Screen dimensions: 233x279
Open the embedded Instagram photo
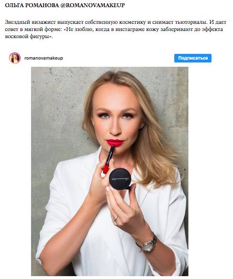point(109,171)
